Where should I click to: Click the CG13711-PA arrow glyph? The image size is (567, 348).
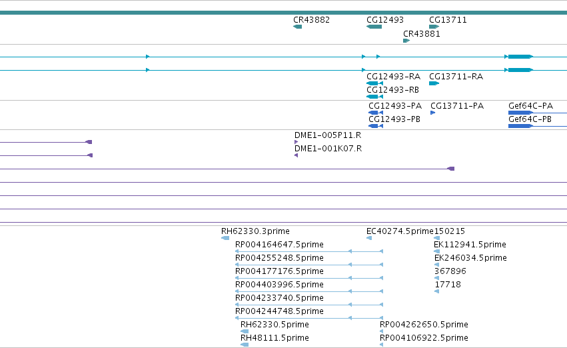(x=432, y=113)
